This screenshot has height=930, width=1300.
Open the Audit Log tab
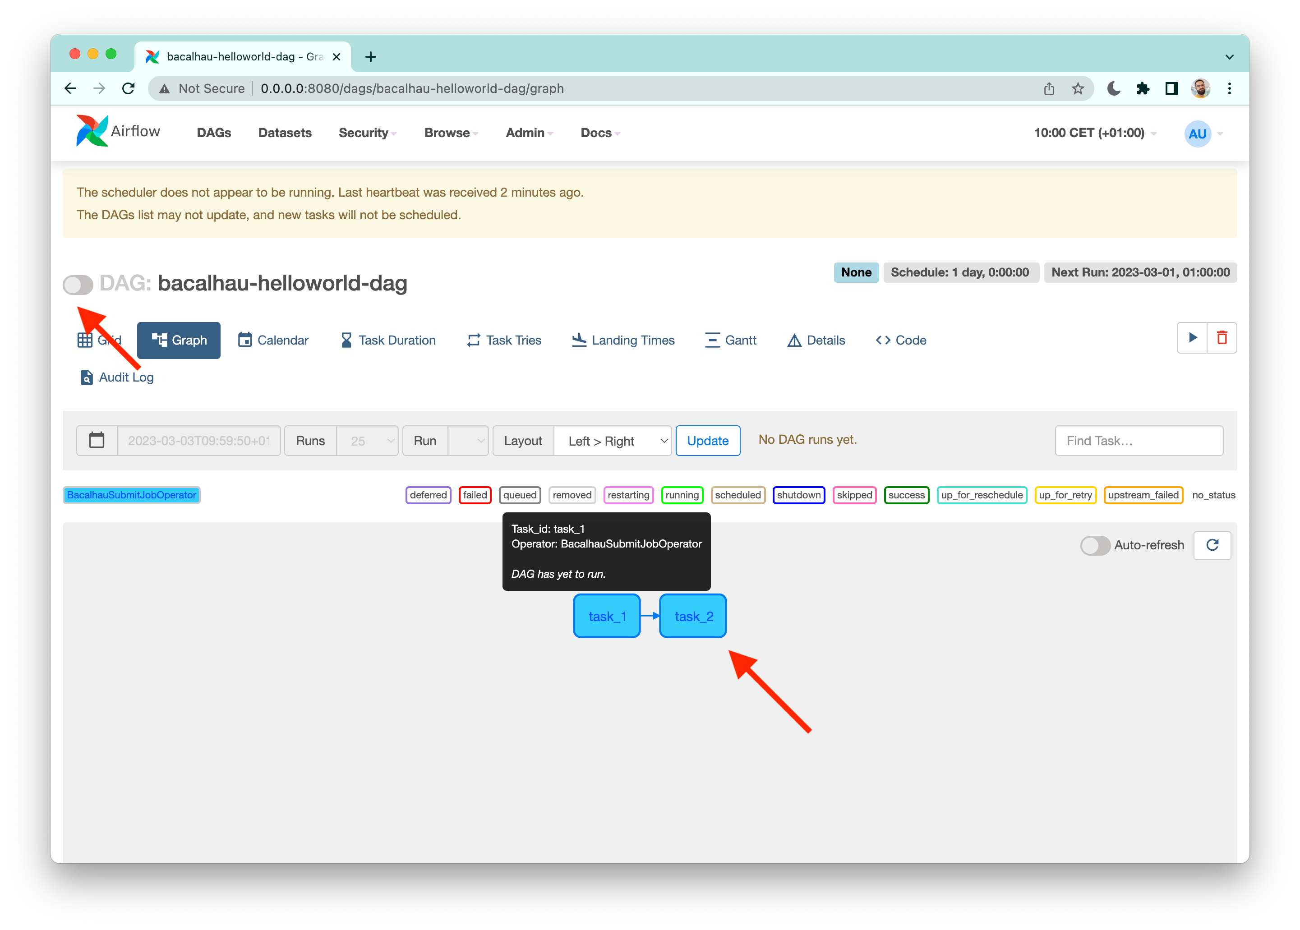tap(117, 377)
